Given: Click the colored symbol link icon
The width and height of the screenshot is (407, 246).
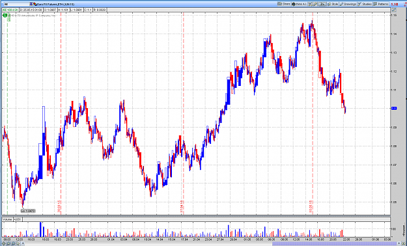Looking at the screenshot, I should pos(35,4).
